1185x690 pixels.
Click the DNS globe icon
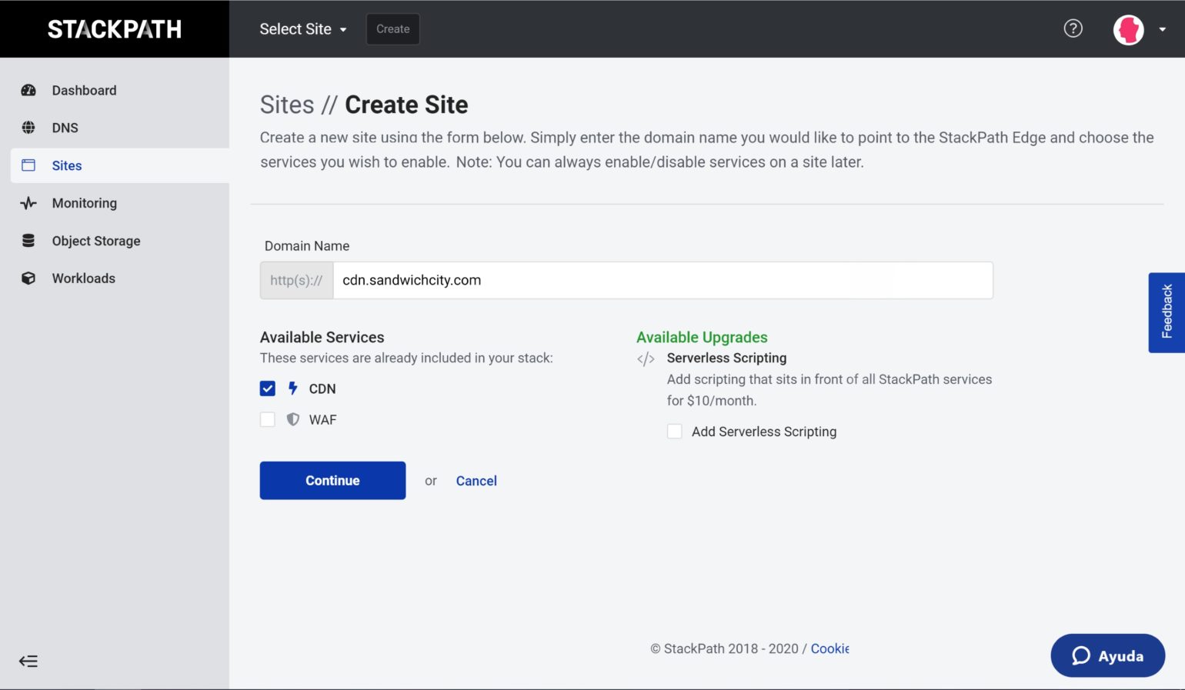[28, 128]
